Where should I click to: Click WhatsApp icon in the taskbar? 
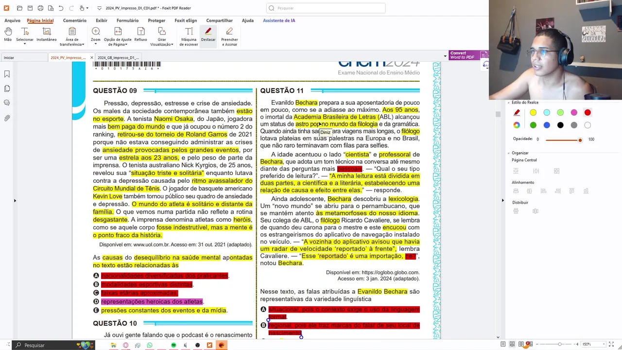(149, 345)
